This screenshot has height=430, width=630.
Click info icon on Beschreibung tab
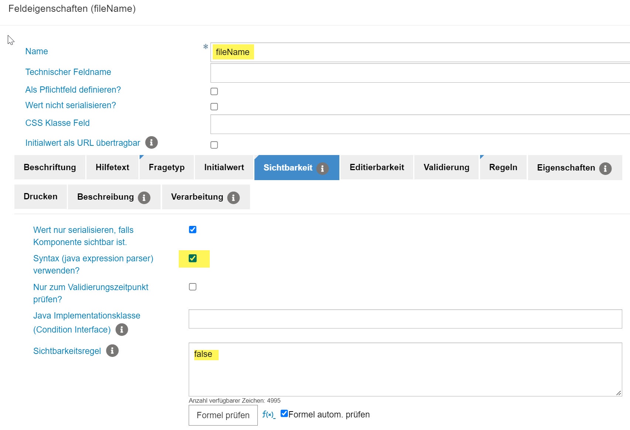[x=144, y=198]
